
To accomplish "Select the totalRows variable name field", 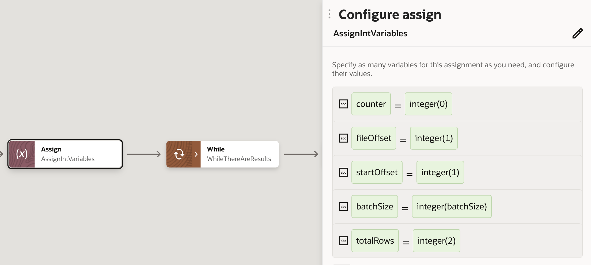I will click(375, 241).
